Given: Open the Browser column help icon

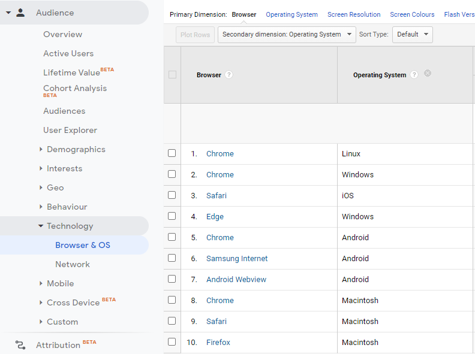Looking at the screenshot, I should coord(229,75).
